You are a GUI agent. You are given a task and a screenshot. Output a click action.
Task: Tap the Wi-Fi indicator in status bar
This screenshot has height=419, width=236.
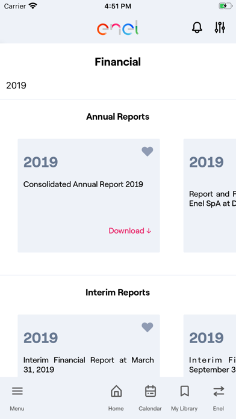[x=33, y=6]
